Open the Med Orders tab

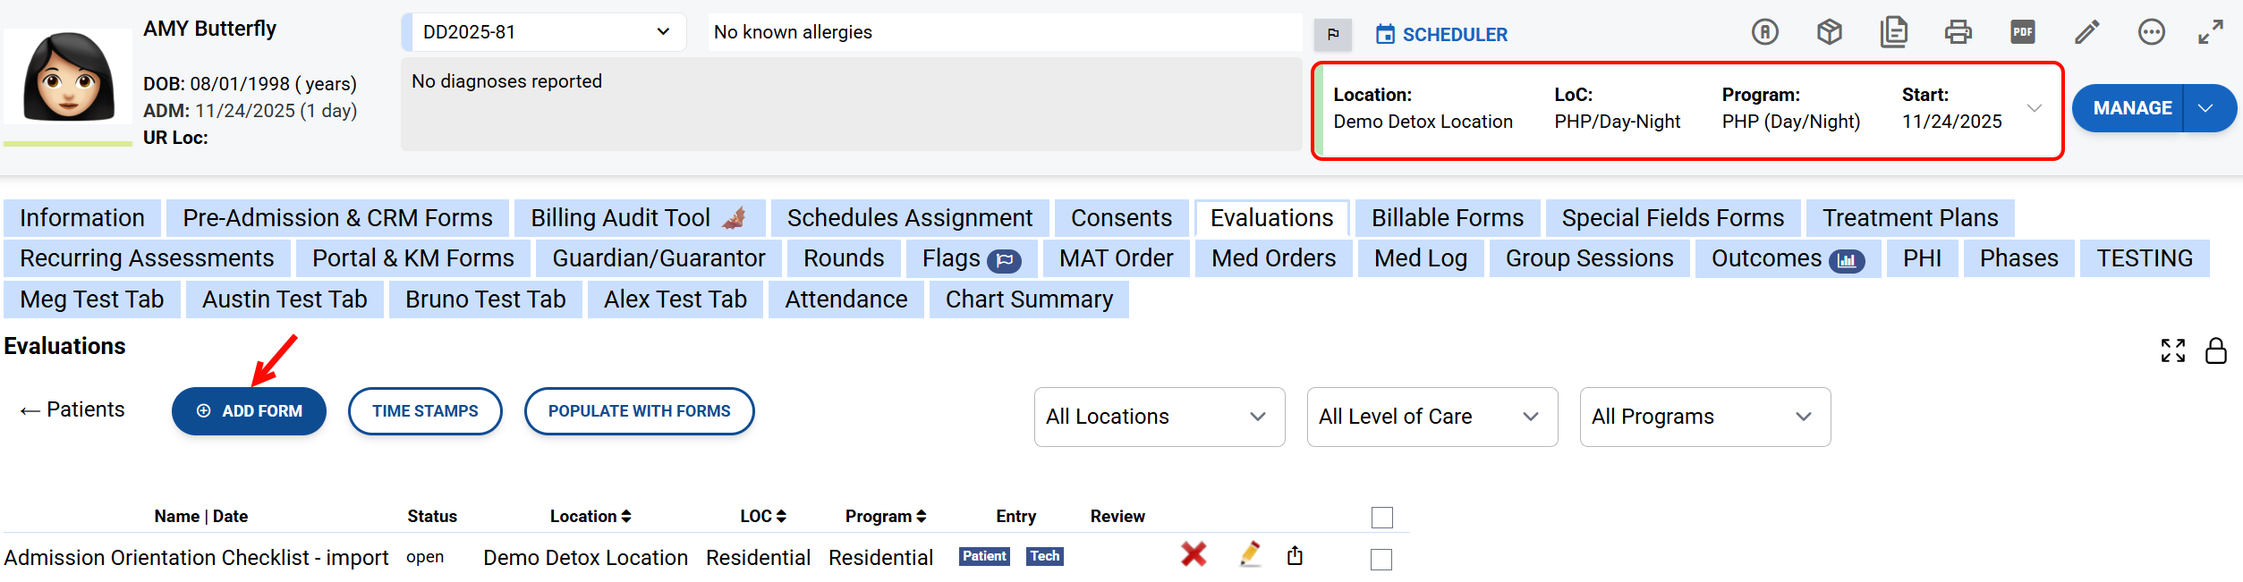(1272, 258)
